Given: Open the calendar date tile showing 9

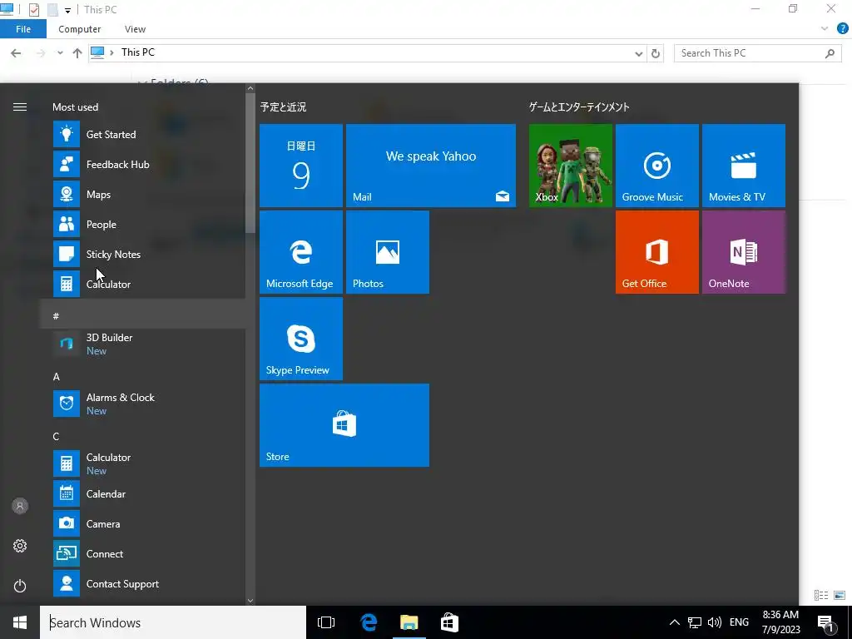Looking at the screenshot, I should click(301, 166).
